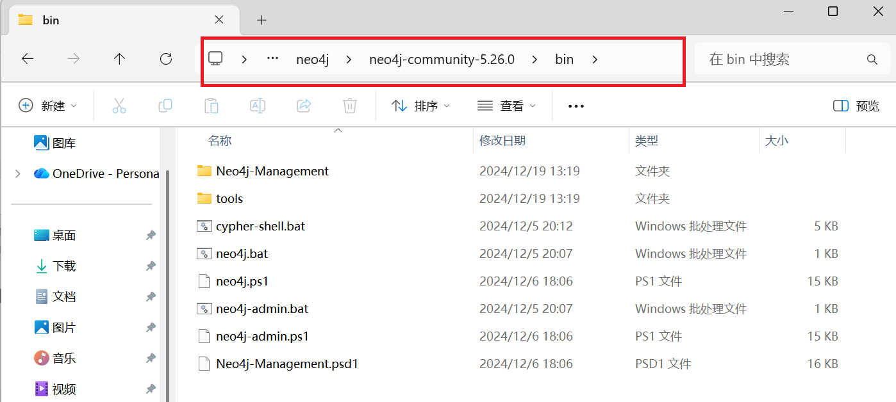Toggle the 预览 preview pane
Image resolution: width=896 pixels, height=402 pixels.
point(856,106)
